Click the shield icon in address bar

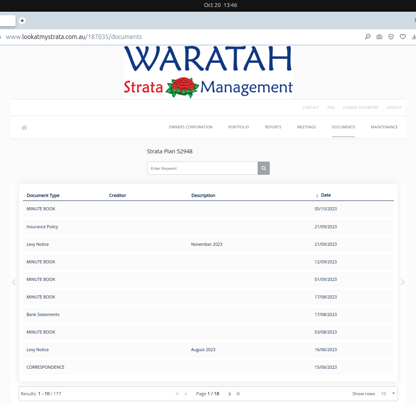pos(391,37)
